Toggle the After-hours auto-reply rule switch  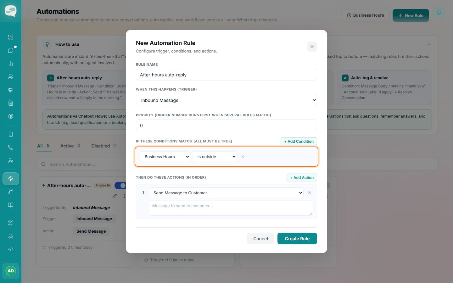pyautogui.click(x=120, y=186)
